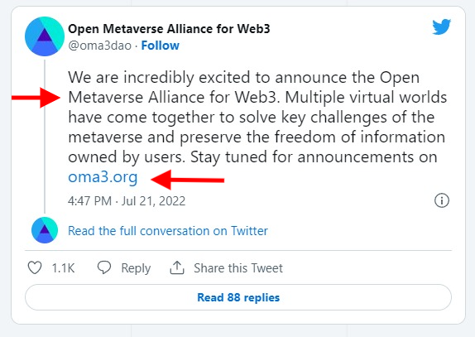Open Open Metaverse Alliance for Web3 profile name
The image size is (475, 337).
click(169, 29)
